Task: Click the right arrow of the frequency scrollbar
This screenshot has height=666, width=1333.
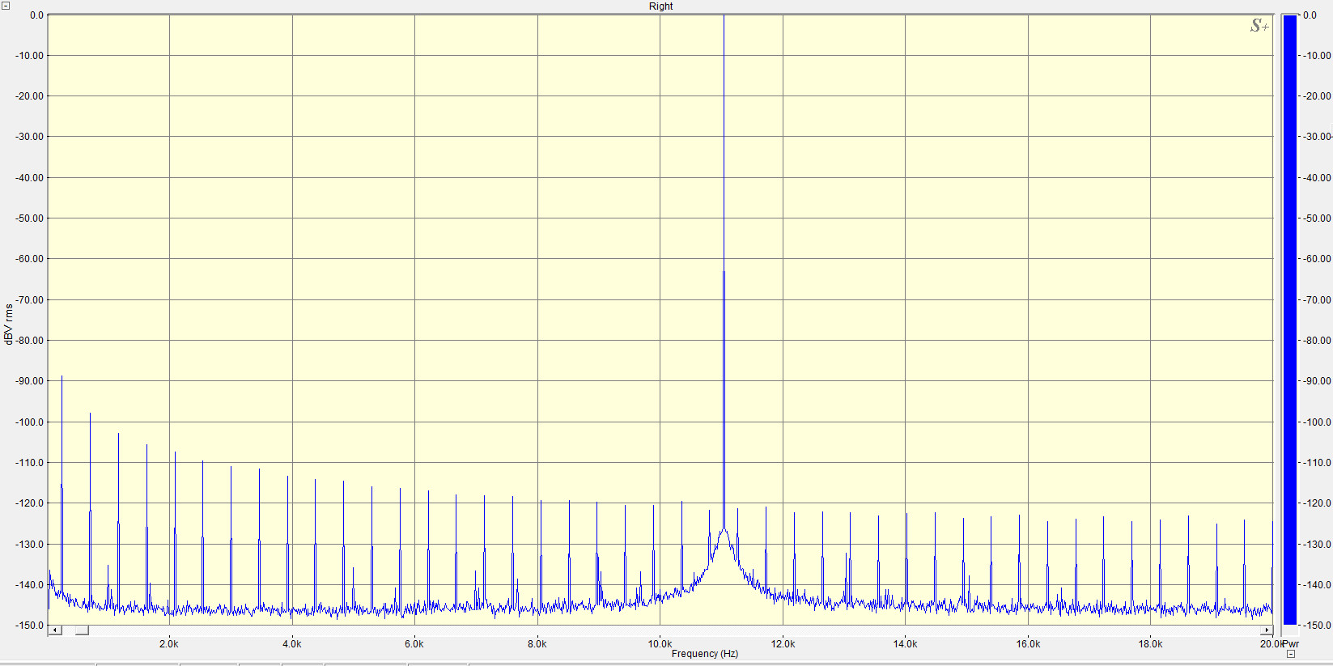Action: point(1267,630)
